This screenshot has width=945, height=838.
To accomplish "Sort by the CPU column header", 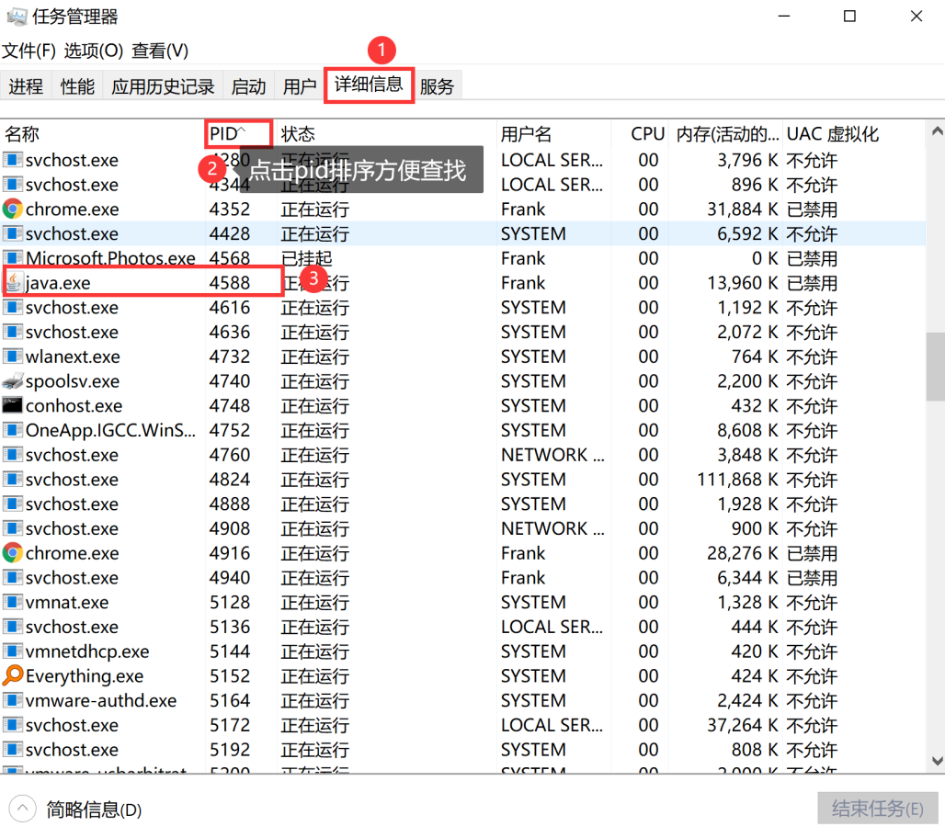I will (640, 134).
